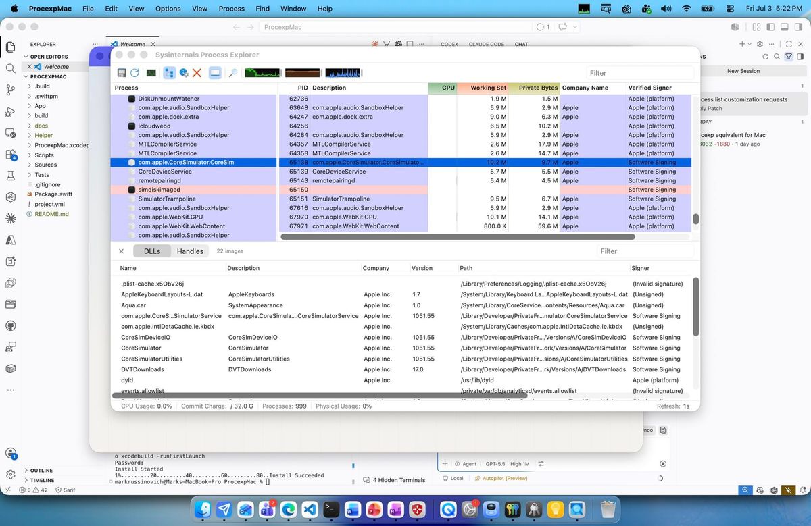Open the Testing flask icon in activity bar

click(10, 176)
